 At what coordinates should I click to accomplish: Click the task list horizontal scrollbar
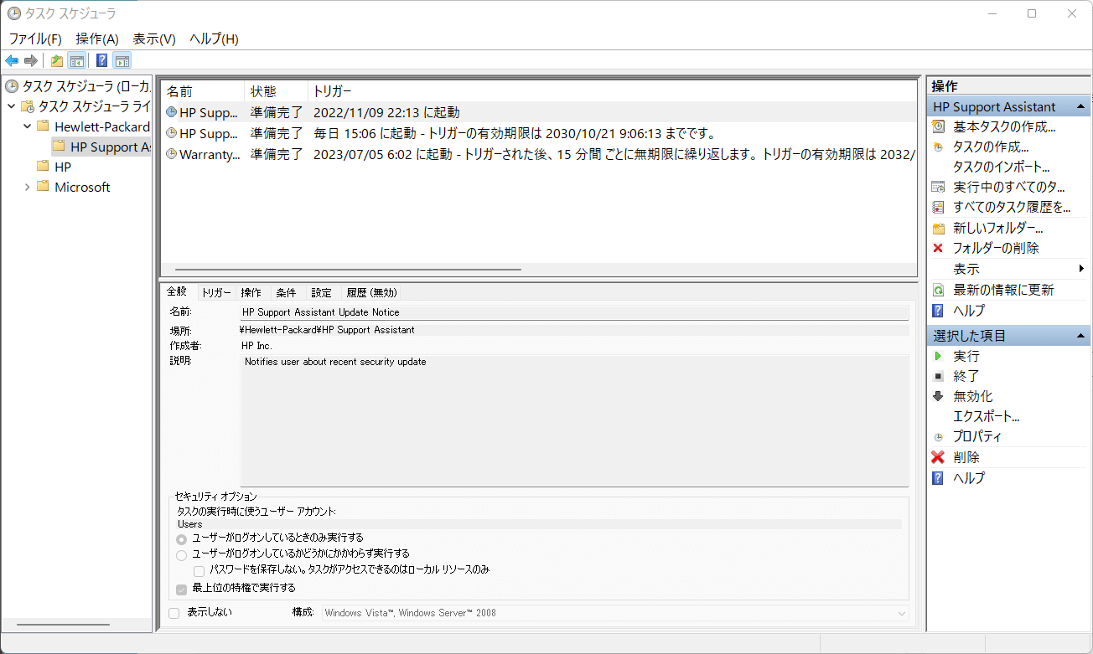pos(348,270)
